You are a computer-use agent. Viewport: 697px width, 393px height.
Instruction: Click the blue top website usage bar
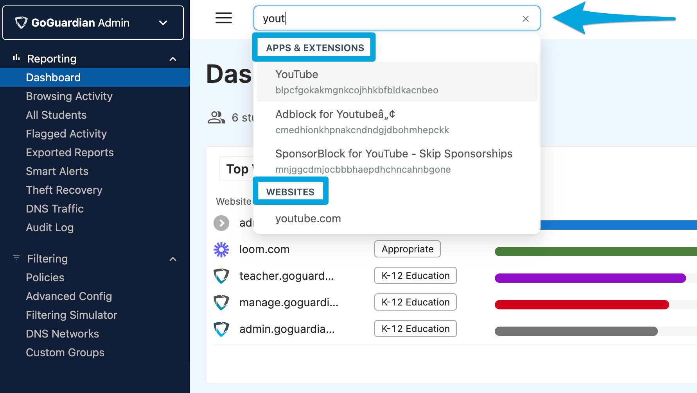[x=618, y=225]
